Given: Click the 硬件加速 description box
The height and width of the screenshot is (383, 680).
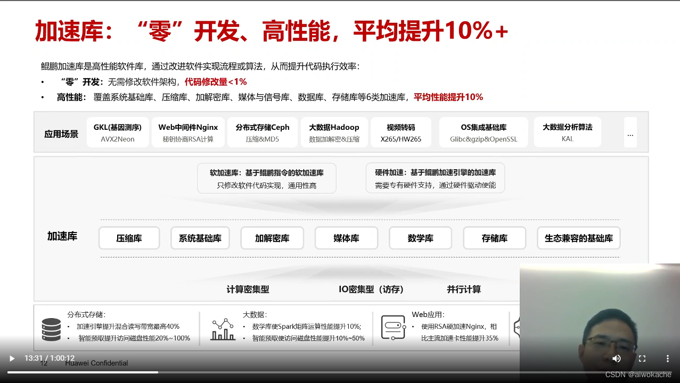Looking at the screenshot, I should [435, 178].
